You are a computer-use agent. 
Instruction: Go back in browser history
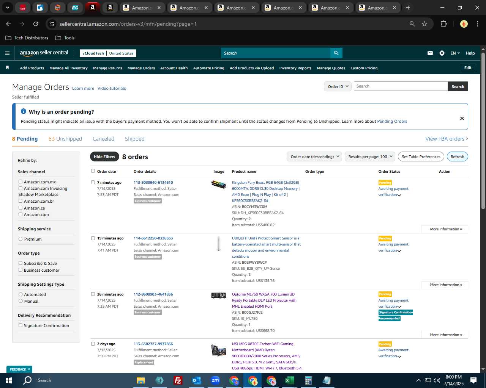pos(8,24)
